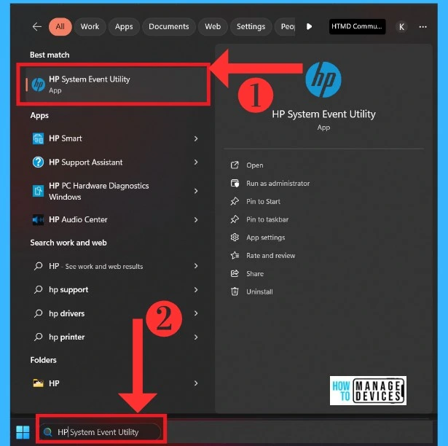The height and width of the screenshot is (446, 448).
Task: Click HP PC Hardware Diagnostics Windows name
Action: (98, 191)
